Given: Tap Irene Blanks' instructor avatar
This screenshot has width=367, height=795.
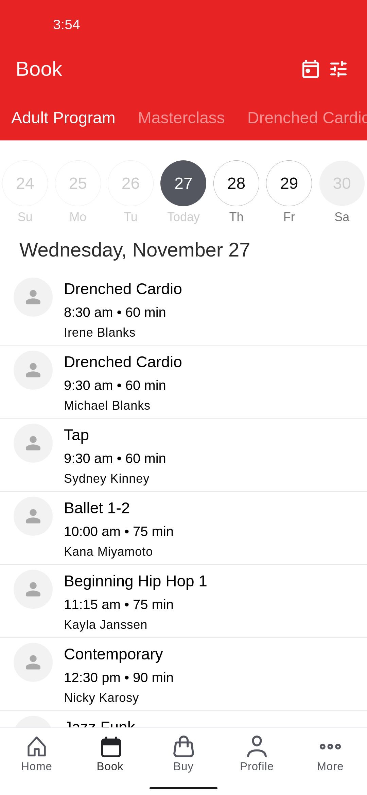Looking at the screenshot, I should (33, 297).
